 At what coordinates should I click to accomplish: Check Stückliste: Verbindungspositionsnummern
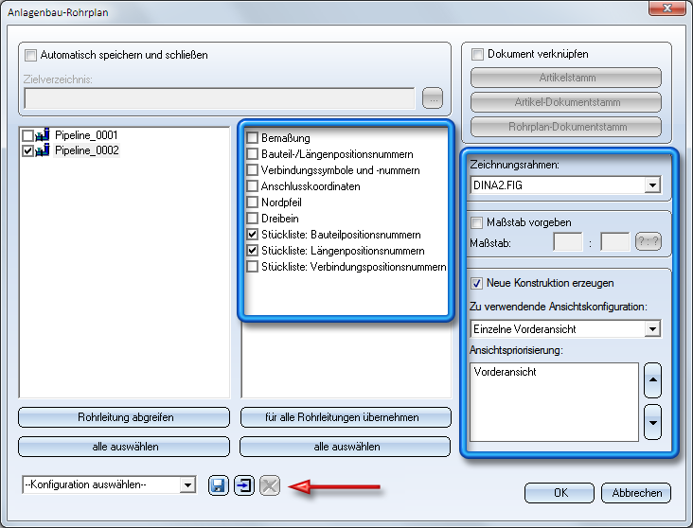point(253,267)
